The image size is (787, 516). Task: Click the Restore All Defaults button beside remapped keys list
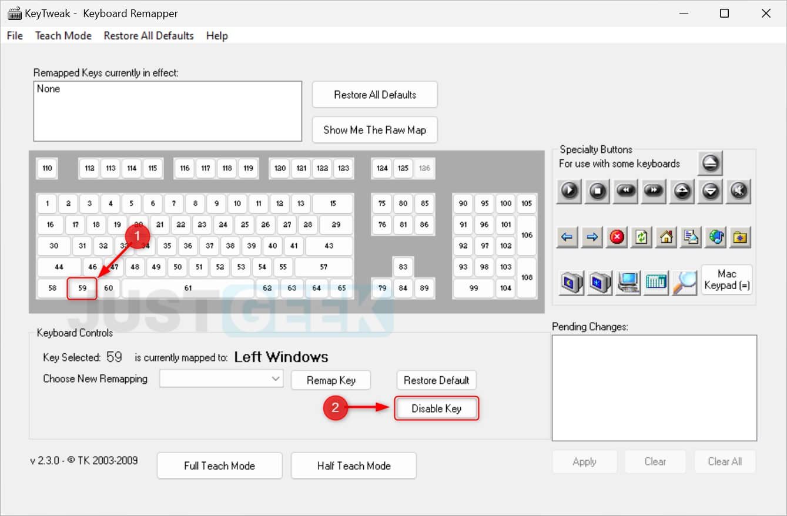[375, 95]
